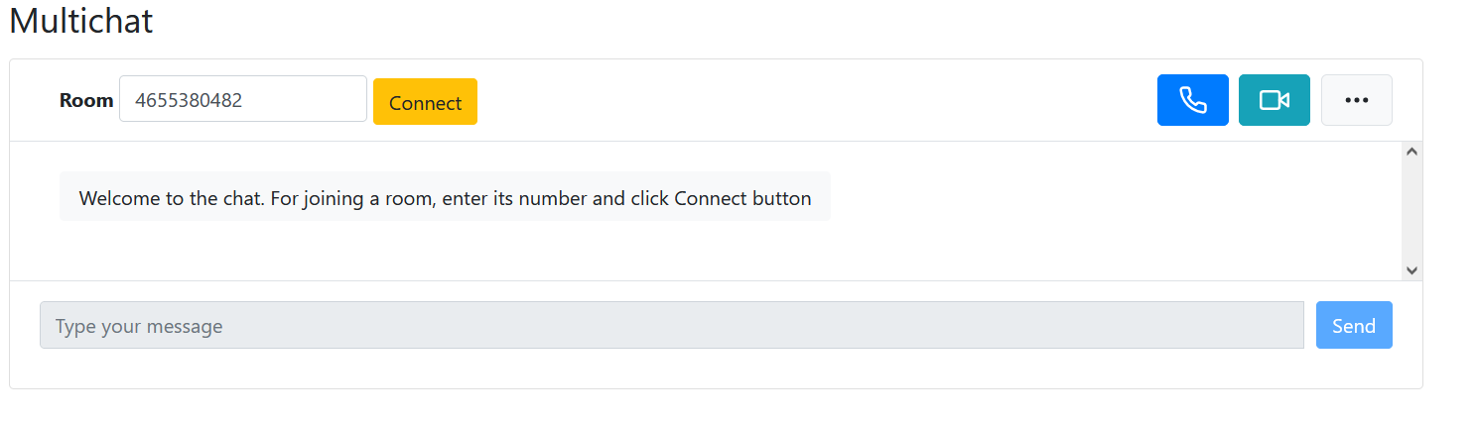Tap the teal video camera button

(1274, 100)
